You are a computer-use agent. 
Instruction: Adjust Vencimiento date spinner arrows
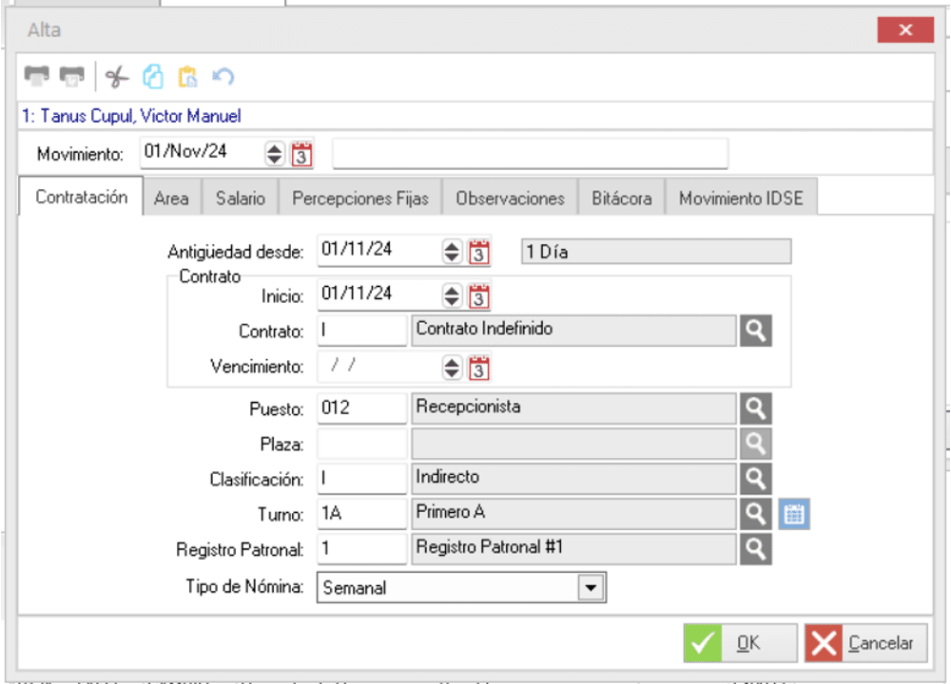point(452,368)
